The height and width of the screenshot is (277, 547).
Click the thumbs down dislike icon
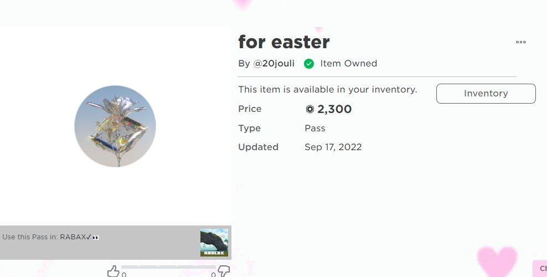point(224,271)
